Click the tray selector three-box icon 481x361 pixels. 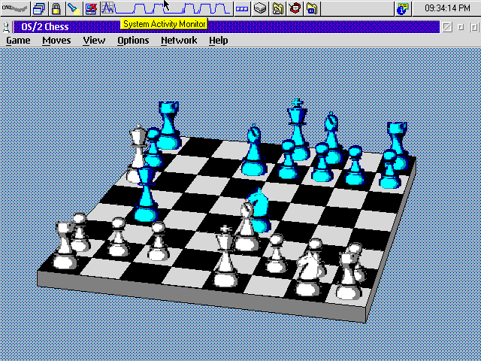coord(242,8)
